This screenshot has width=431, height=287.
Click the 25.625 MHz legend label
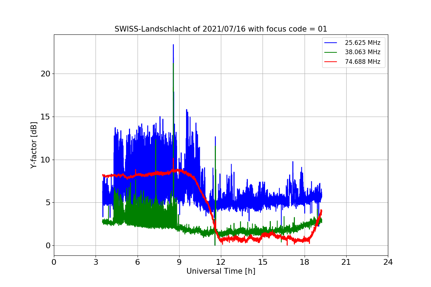362,43
